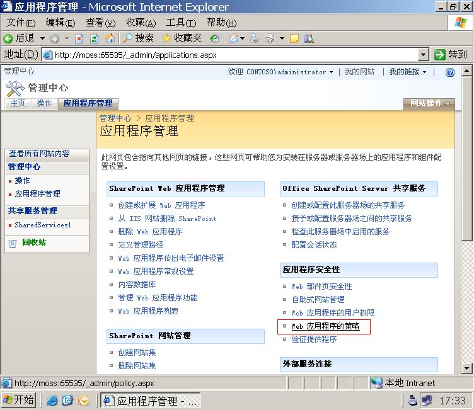474x410 pixels.
Task: Click the 我的网站 link
Action: tap(359, 72)
